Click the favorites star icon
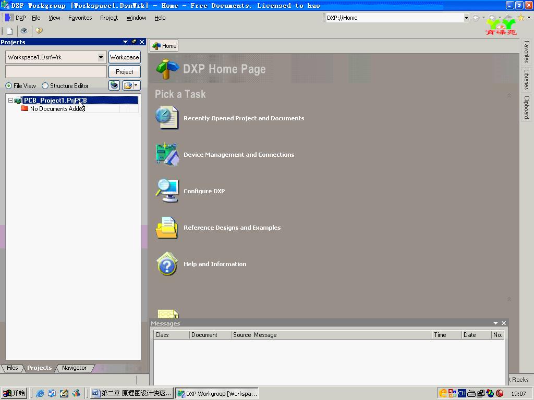The width and height of the screenshot is (534, 400). coord(521,18)
